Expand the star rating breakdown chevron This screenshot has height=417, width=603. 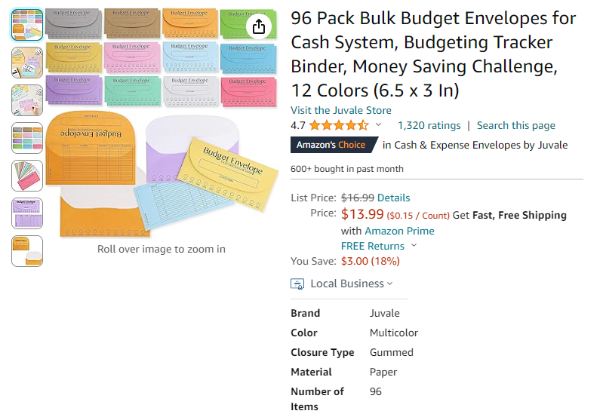click(x=379, y=125)
